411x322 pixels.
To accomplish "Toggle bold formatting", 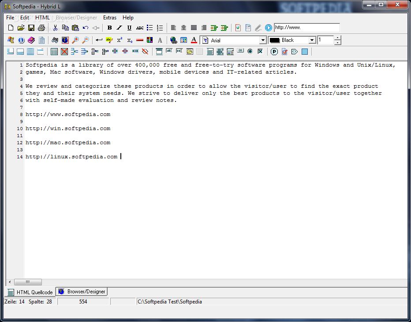I will (x=109, y=27).
